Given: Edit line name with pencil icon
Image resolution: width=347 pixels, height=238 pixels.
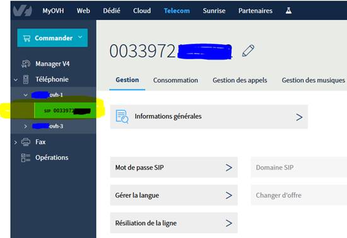Looking at the screenshot, I should 248,50.
